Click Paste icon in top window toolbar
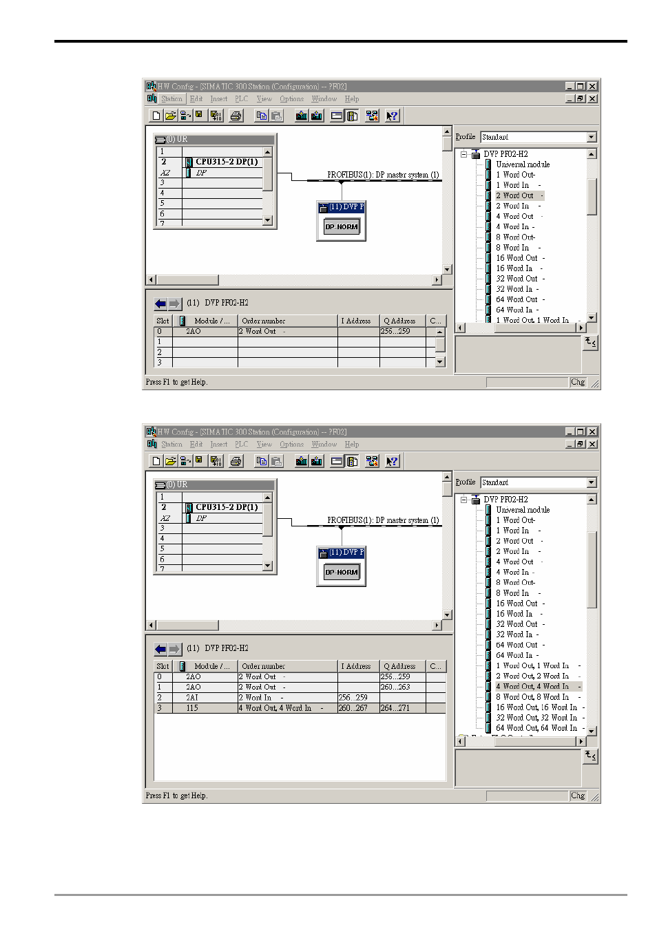 coord(276,116)
